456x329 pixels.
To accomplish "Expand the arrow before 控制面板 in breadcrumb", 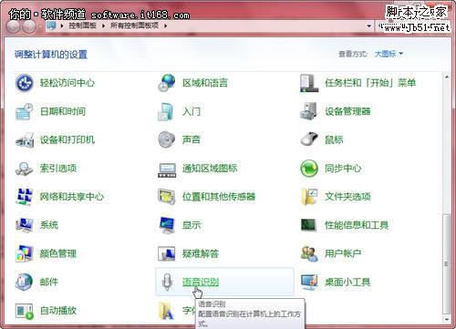I will (62, 26).
